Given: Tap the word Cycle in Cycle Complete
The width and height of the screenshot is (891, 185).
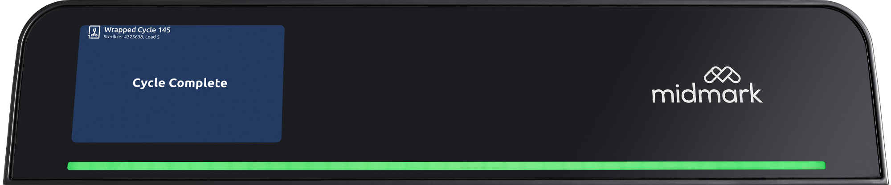Looking at the screenshot, I should 149,83.
